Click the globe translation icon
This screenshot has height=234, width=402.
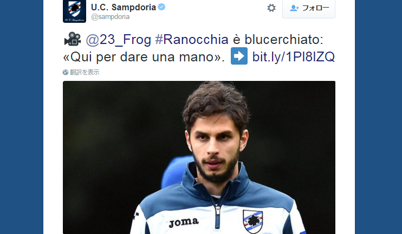66,72
